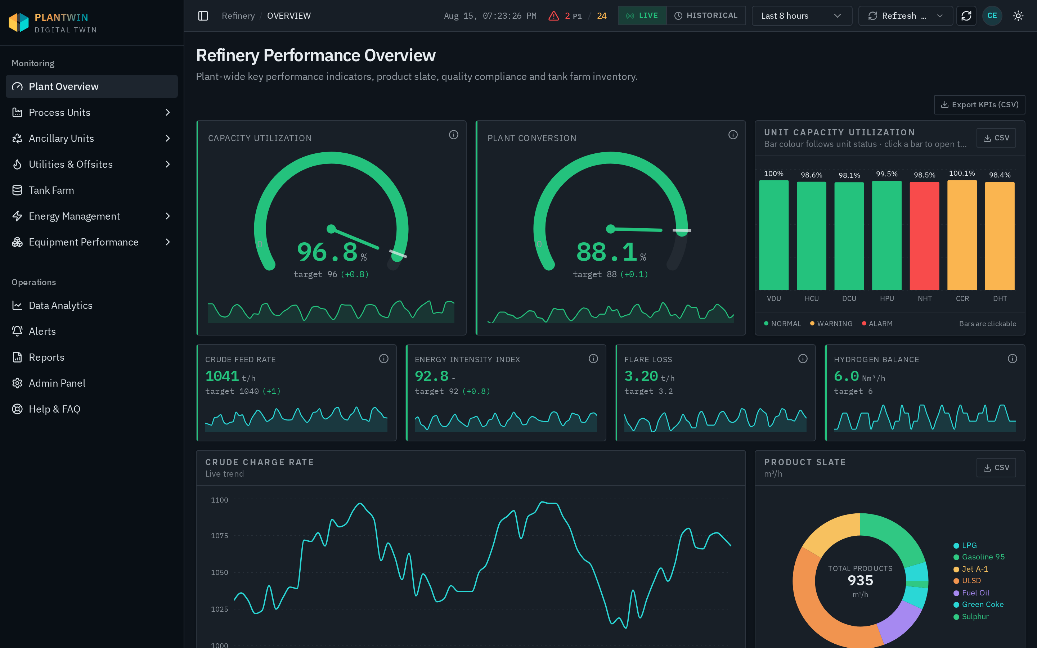
Task: Open Reports page
Action: coord(92,357)
